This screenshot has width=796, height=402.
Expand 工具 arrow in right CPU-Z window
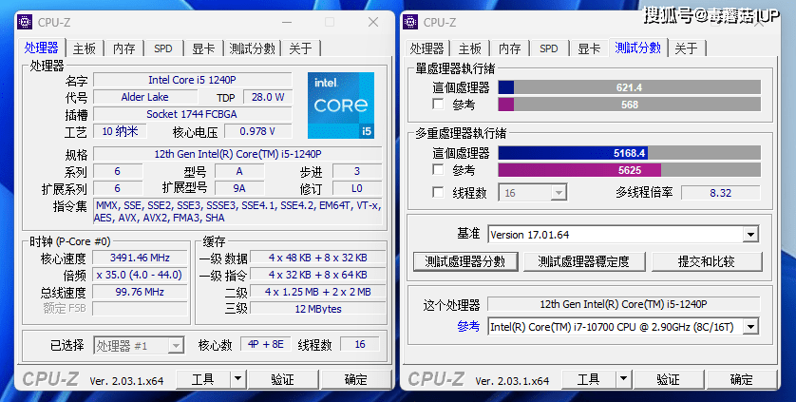(x=623, y=379)
